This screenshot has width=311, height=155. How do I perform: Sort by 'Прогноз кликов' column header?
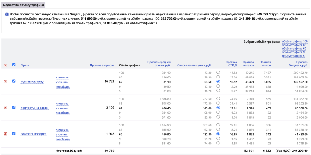tap(266, 64)
